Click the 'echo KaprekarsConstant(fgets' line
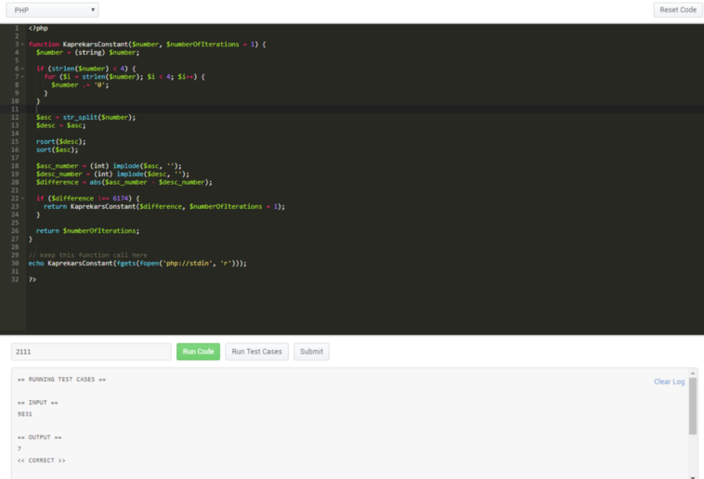704x479 pixels. [x=137, y=263]
